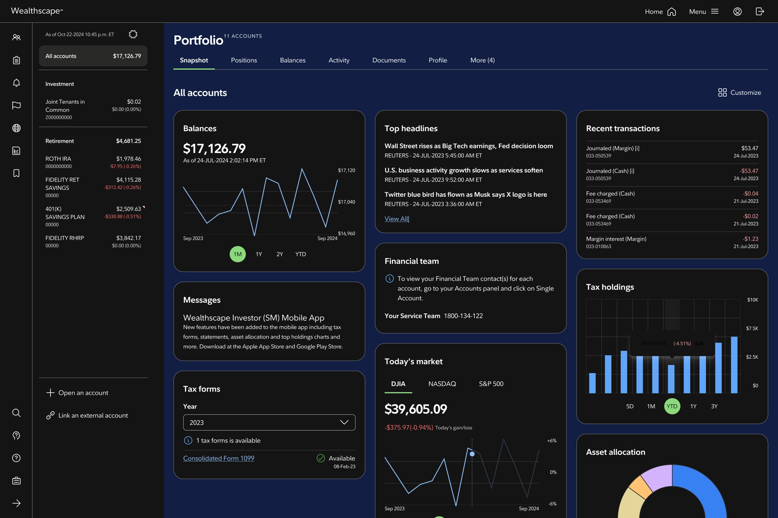Switch to the Positions tab

click(x=244, y=60)
